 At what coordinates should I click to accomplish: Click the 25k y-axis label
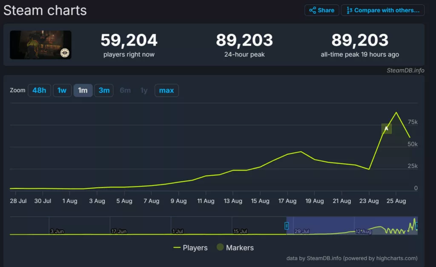[x=413, y=166]
